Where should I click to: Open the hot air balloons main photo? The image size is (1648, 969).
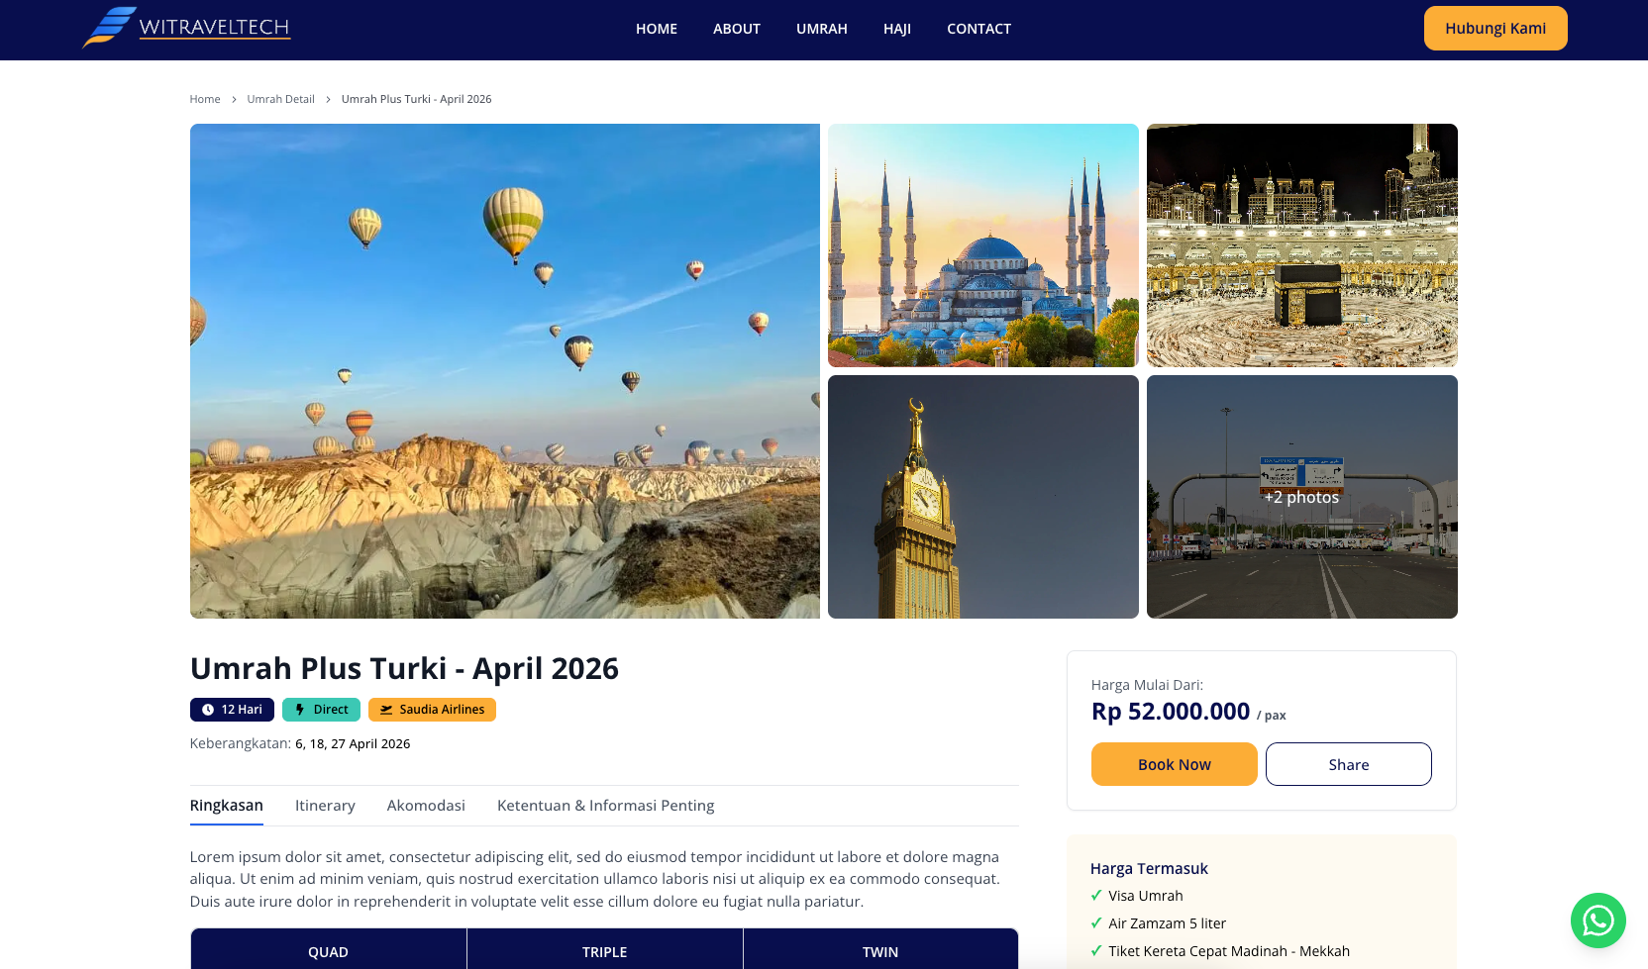pyautogui.click(x=505, y=371)
